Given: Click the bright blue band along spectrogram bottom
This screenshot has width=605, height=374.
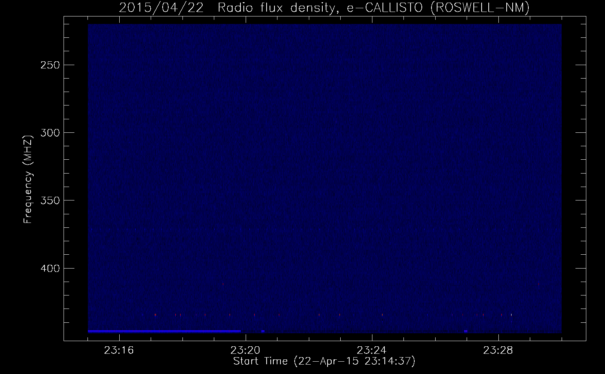Looking at the screenshot, I should pyautogui.click(x=164, y=331).
